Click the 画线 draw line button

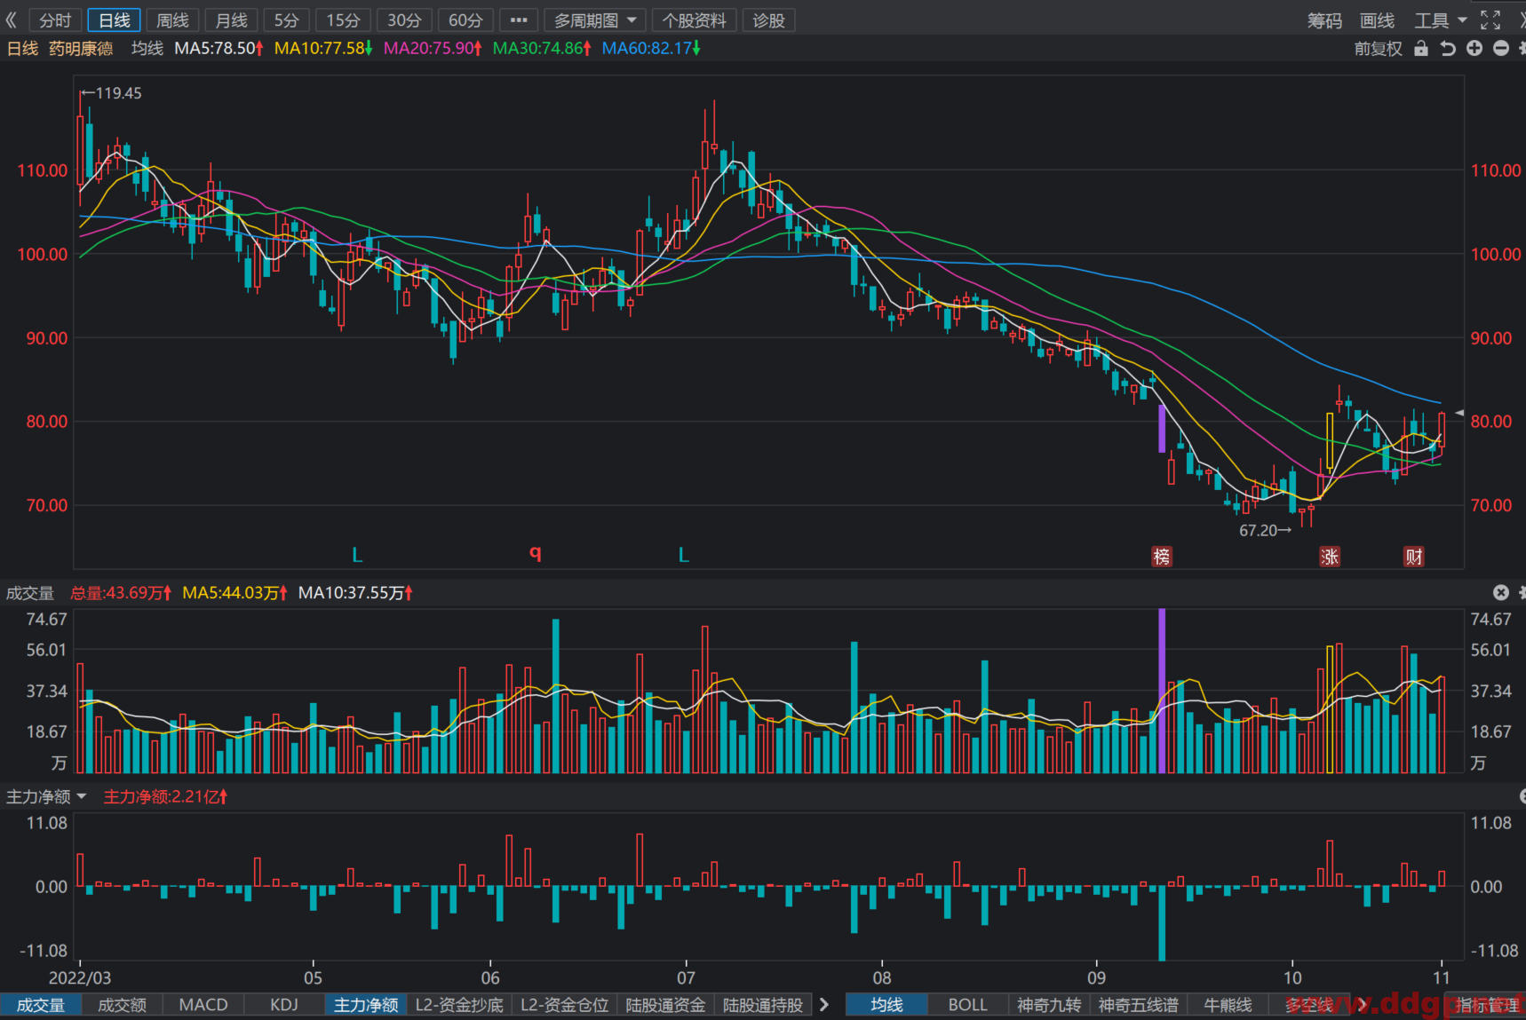(1377, 20)
